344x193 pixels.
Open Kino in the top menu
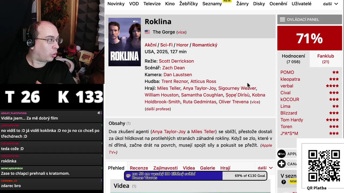pyautogui.click(x=170, y=4)
